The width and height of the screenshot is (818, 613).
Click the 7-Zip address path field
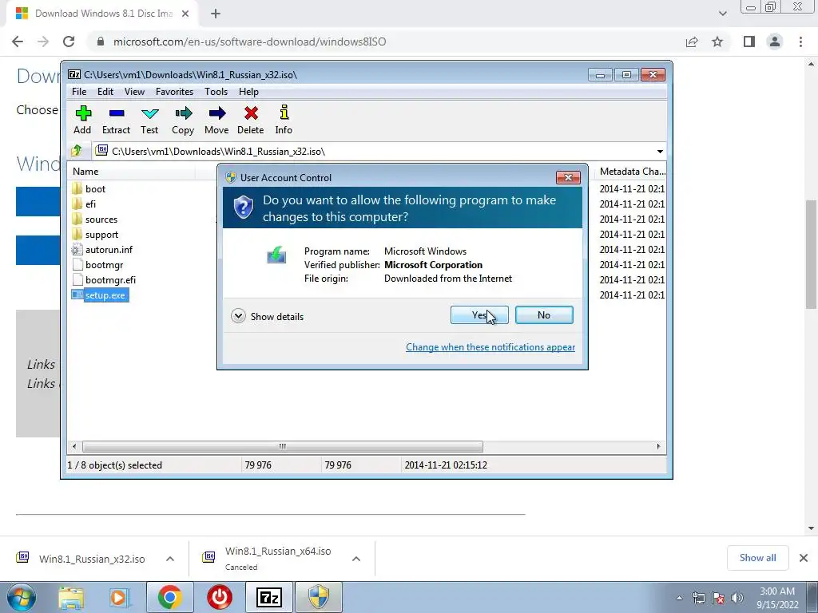tap(375, 151)
